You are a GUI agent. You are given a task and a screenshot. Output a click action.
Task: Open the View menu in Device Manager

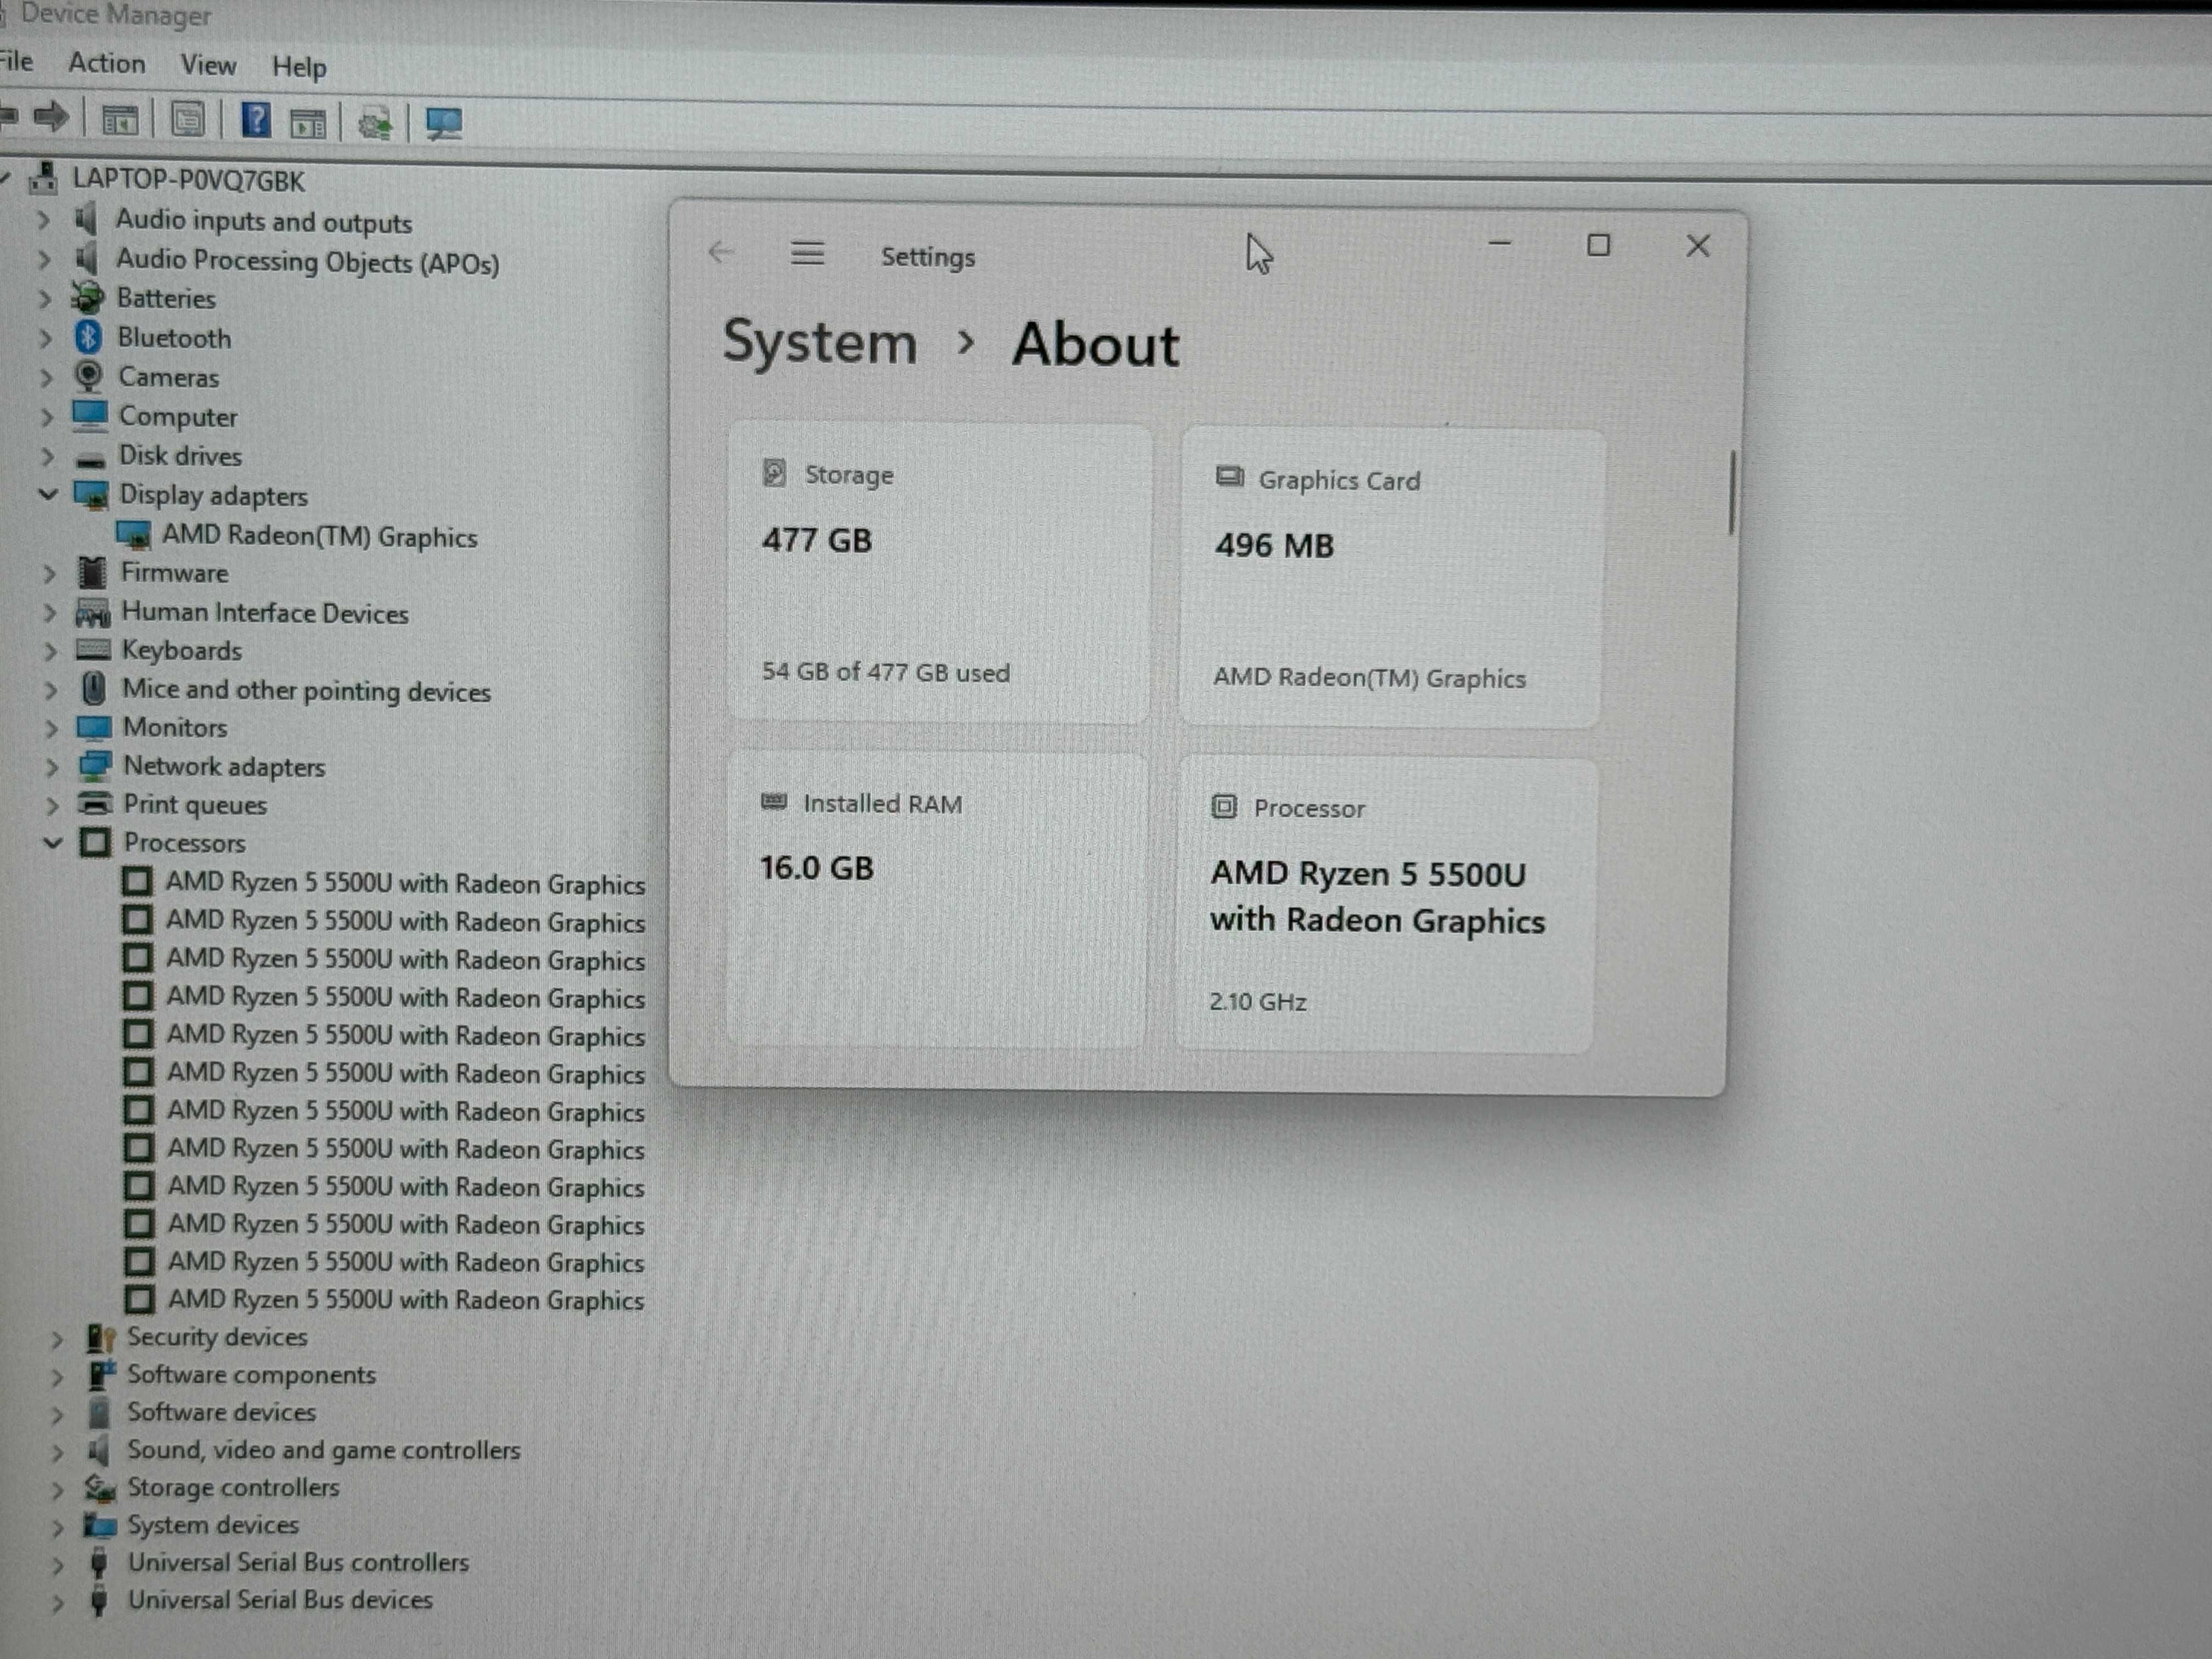[x=208, y=65]
